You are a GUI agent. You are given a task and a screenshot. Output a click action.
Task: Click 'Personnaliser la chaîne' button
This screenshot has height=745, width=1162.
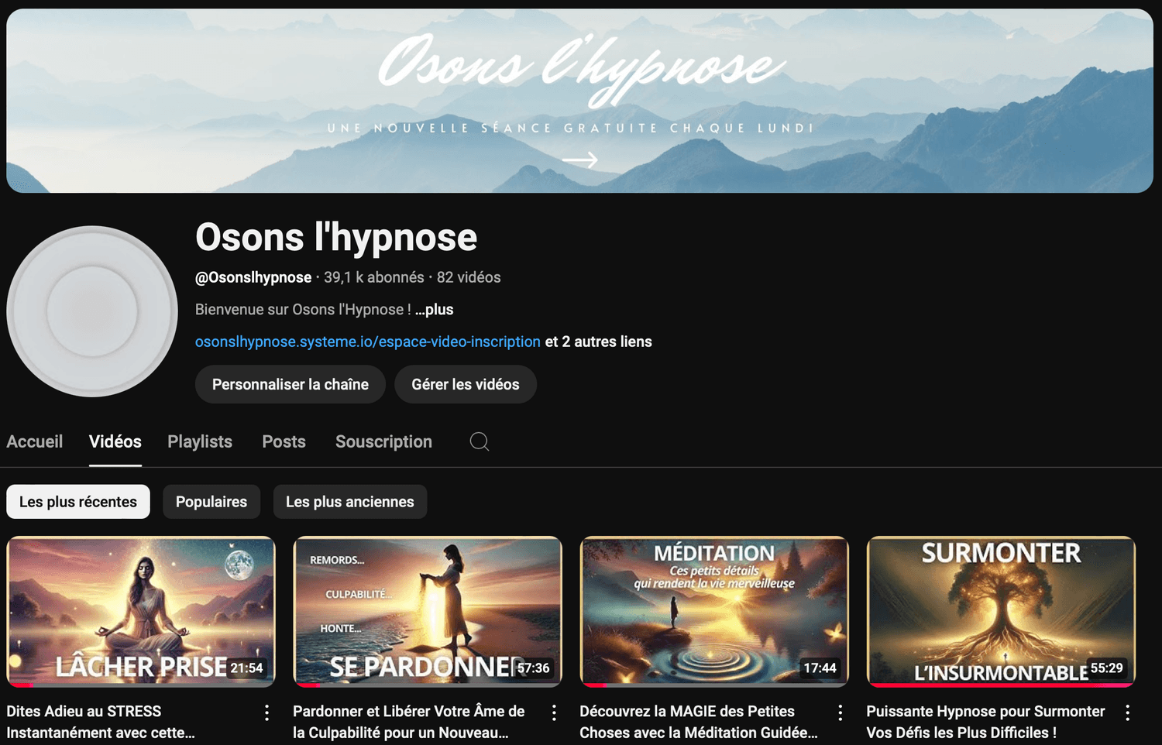290,384
